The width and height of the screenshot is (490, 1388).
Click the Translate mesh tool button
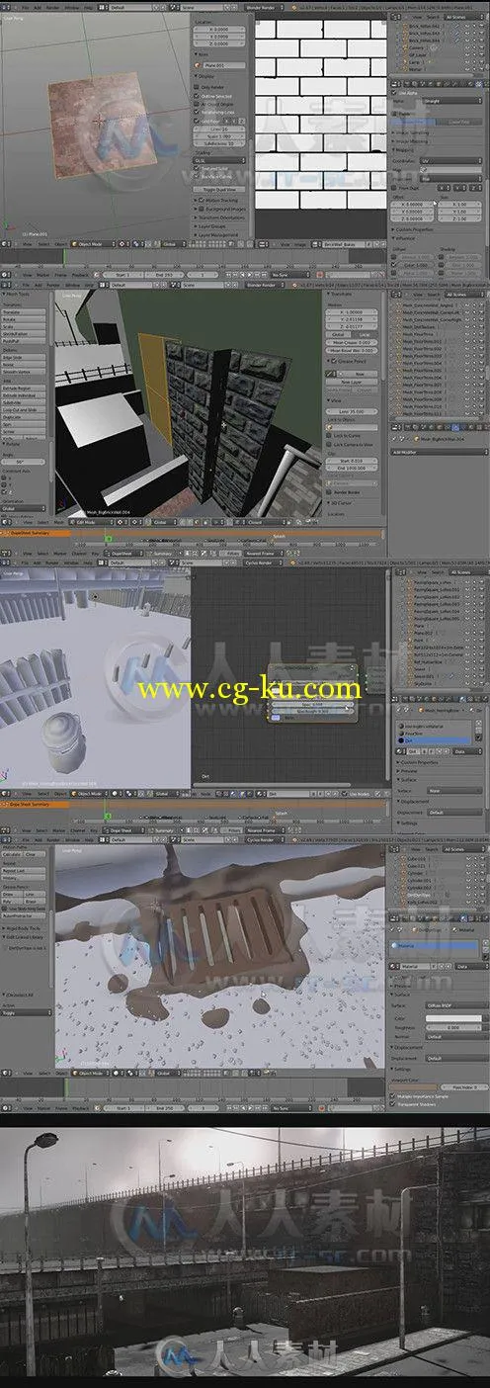click(24, 312)
